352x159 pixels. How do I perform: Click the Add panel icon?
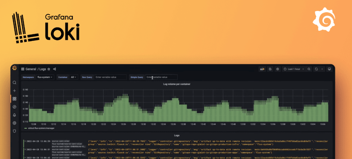pyautogui.click(x=263, y=69)
